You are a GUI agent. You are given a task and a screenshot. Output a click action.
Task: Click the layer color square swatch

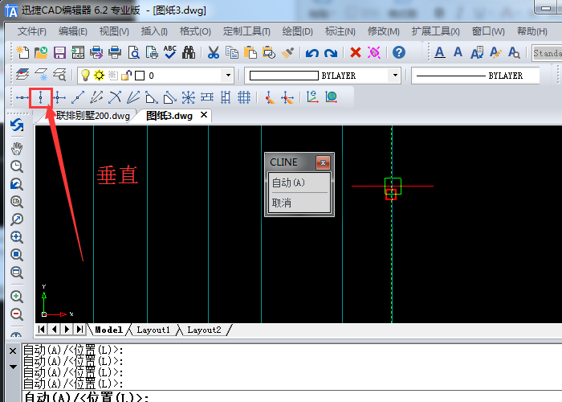[140, 76]
